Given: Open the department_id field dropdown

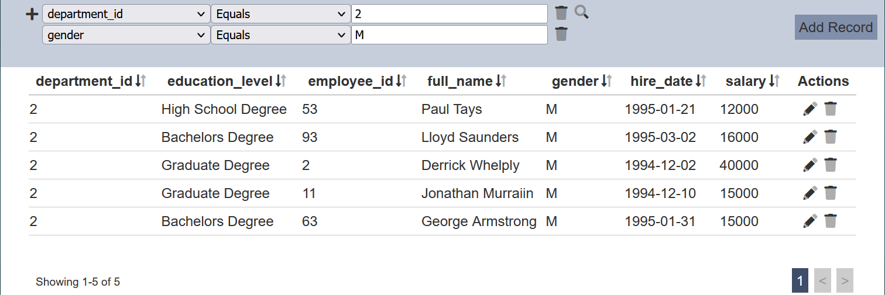Looking at the screenshot, I should (x=126, y=14).
